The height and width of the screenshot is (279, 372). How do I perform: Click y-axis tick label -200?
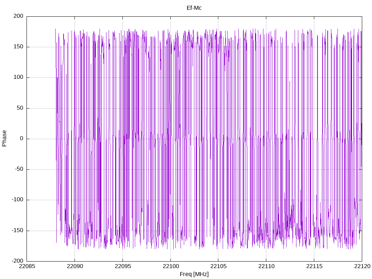(x=17, y=261)
